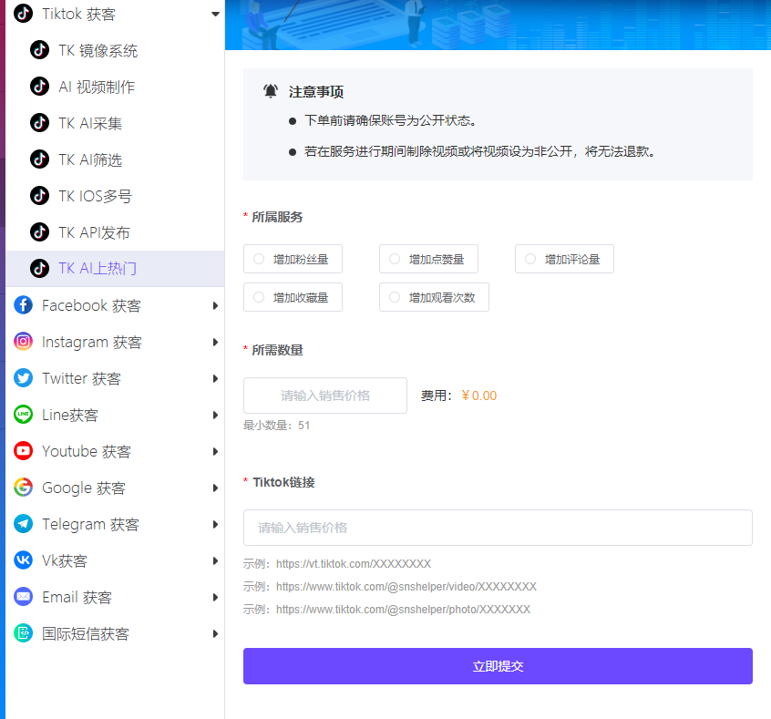Click the TikTok icon beside TK 镜像系统
Viewport: 771px width, 719px height.
point(39,50)
